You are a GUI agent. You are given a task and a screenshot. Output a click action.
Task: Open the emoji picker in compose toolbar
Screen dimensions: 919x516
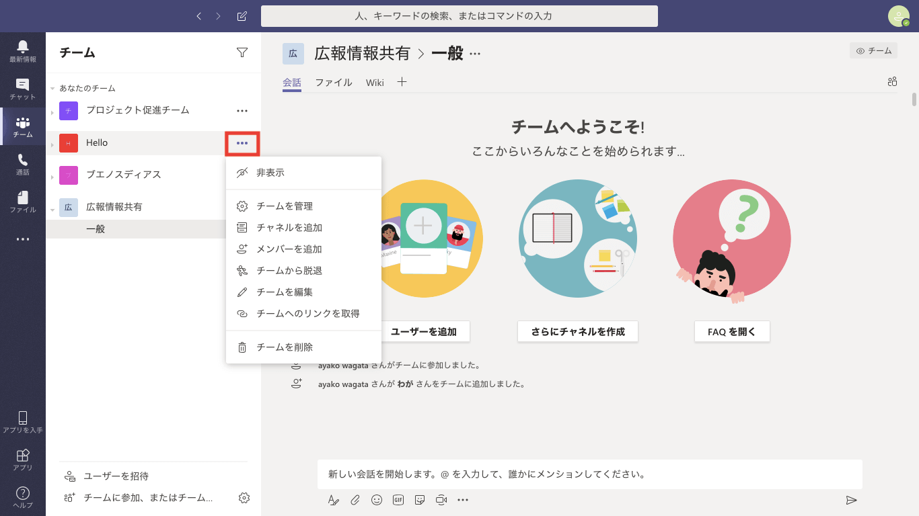click(x=377, y=500)
